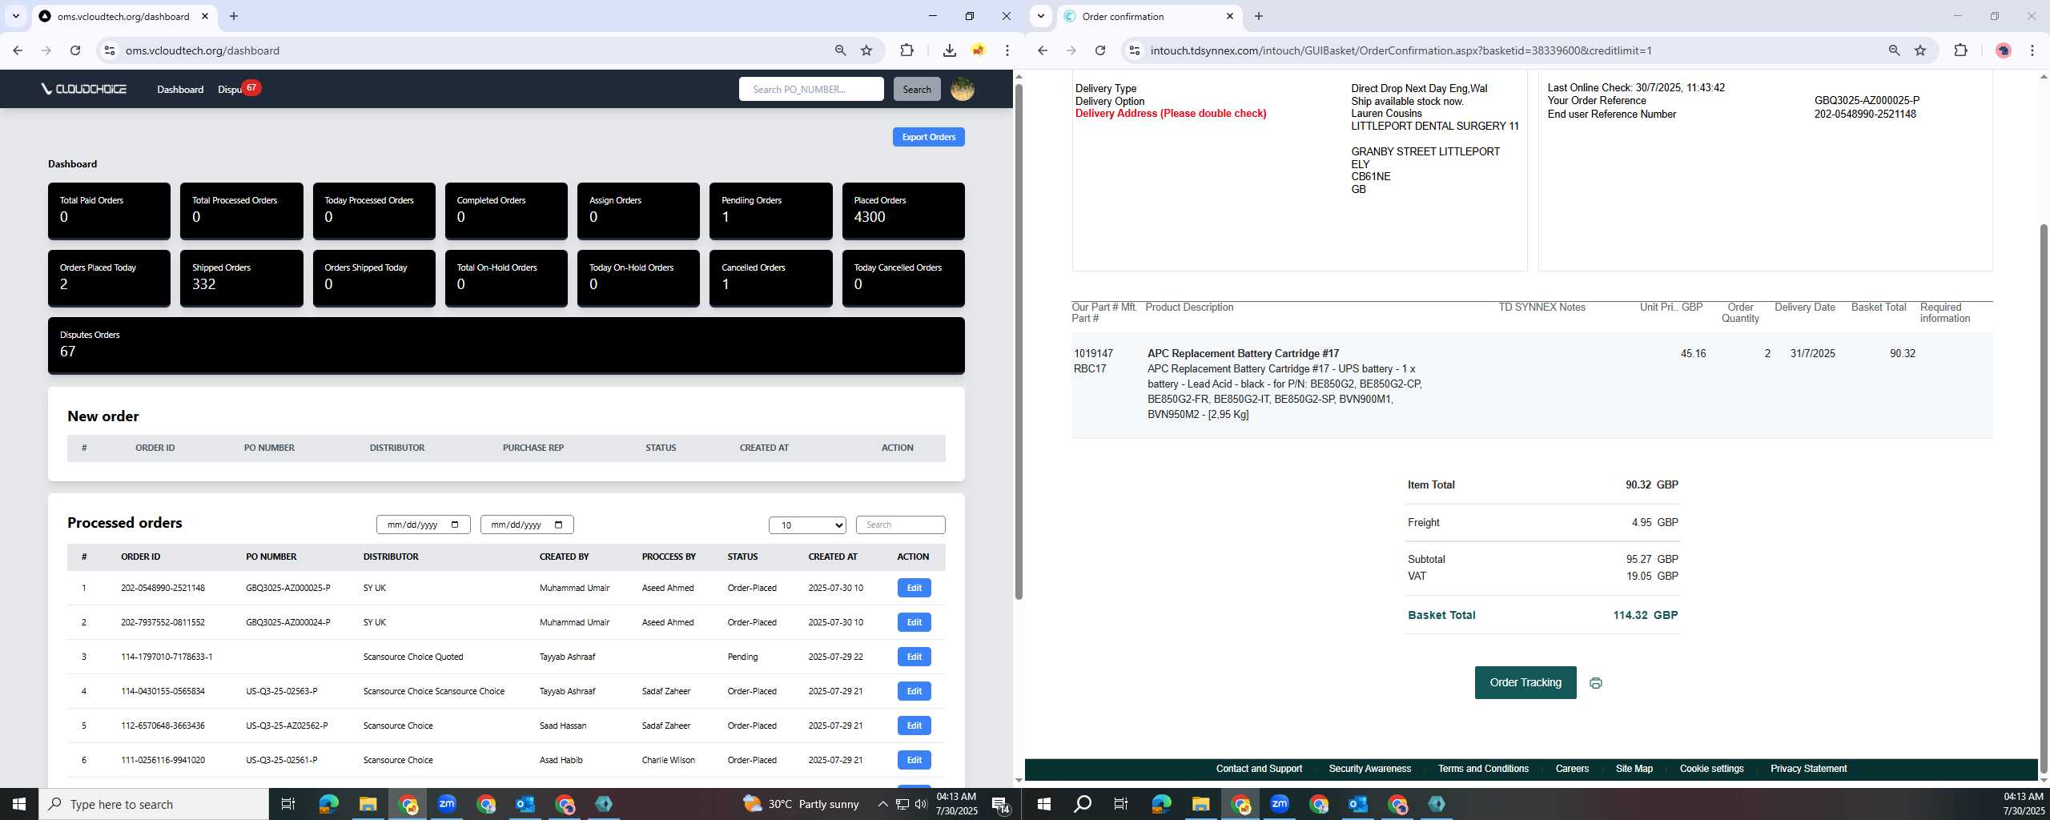This screenshot has height=820, width=2050.
Task: Reload the TD Synnex order confirmation page
Action: [1100, 50]
